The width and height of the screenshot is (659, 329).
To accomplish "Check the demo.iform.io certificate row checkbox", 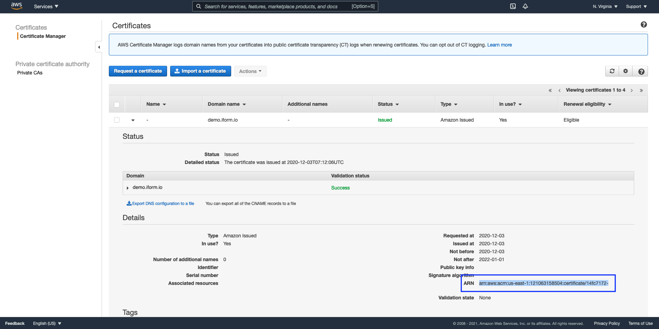I will pos(117,120).
